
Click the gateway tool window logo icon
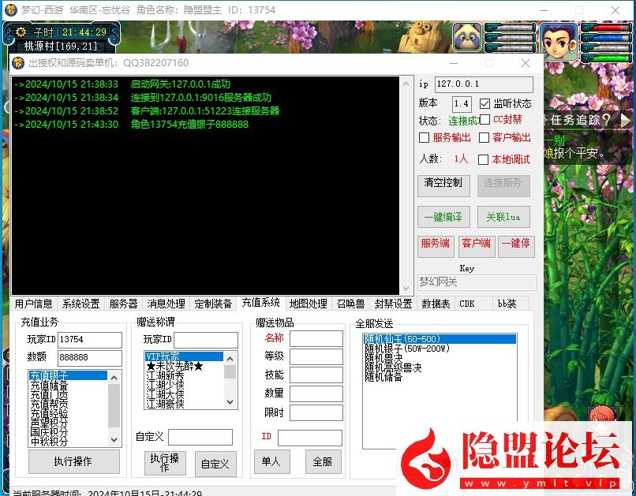[18, 63]
